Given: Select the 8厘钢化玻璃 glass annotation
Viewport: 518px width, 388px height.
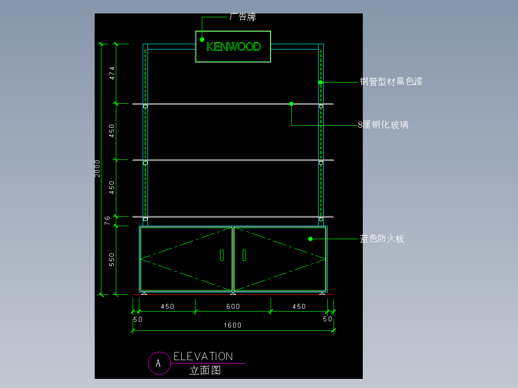Looking at the screenshot, I should [x=383, y=125].
